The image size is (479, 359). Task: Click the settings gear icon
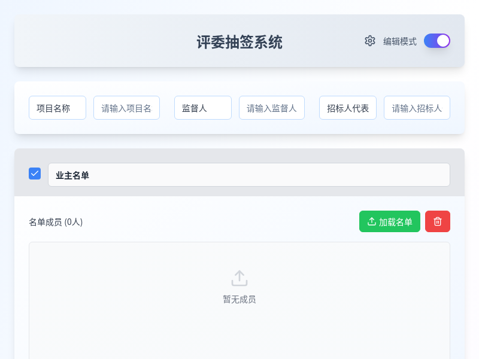[369, 41]
